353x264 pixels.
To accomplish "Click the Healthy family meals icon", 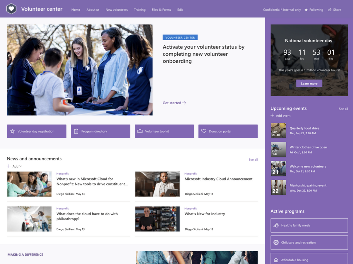I will 276,225.
